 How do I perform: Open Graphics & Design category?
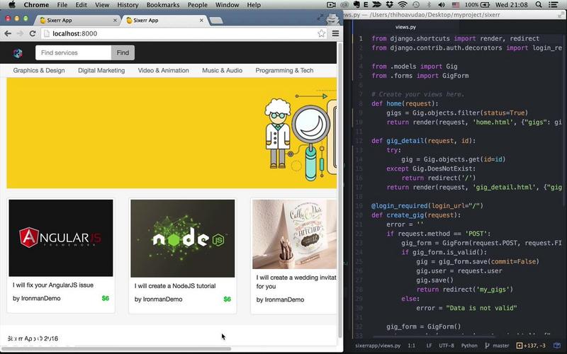(x=39, y=70)
